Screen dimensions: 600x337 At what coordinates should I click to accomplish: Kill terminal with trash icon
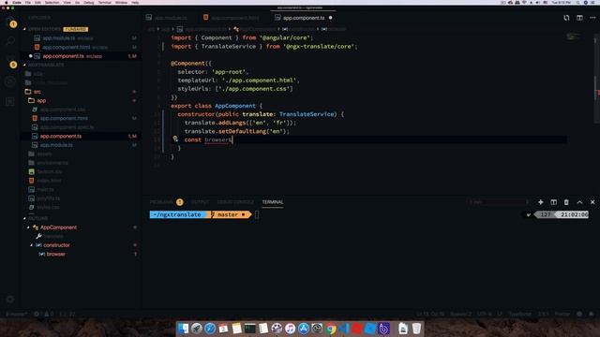[x=566, y=202]
